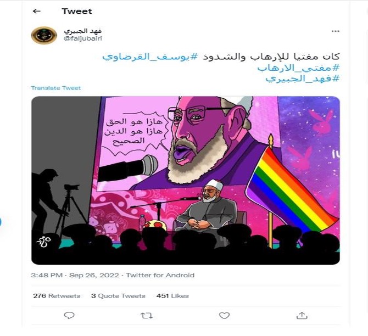Open the three-dot more options menu
The image size is (368, 336).
pyautogui.click(x=336, y=31)
